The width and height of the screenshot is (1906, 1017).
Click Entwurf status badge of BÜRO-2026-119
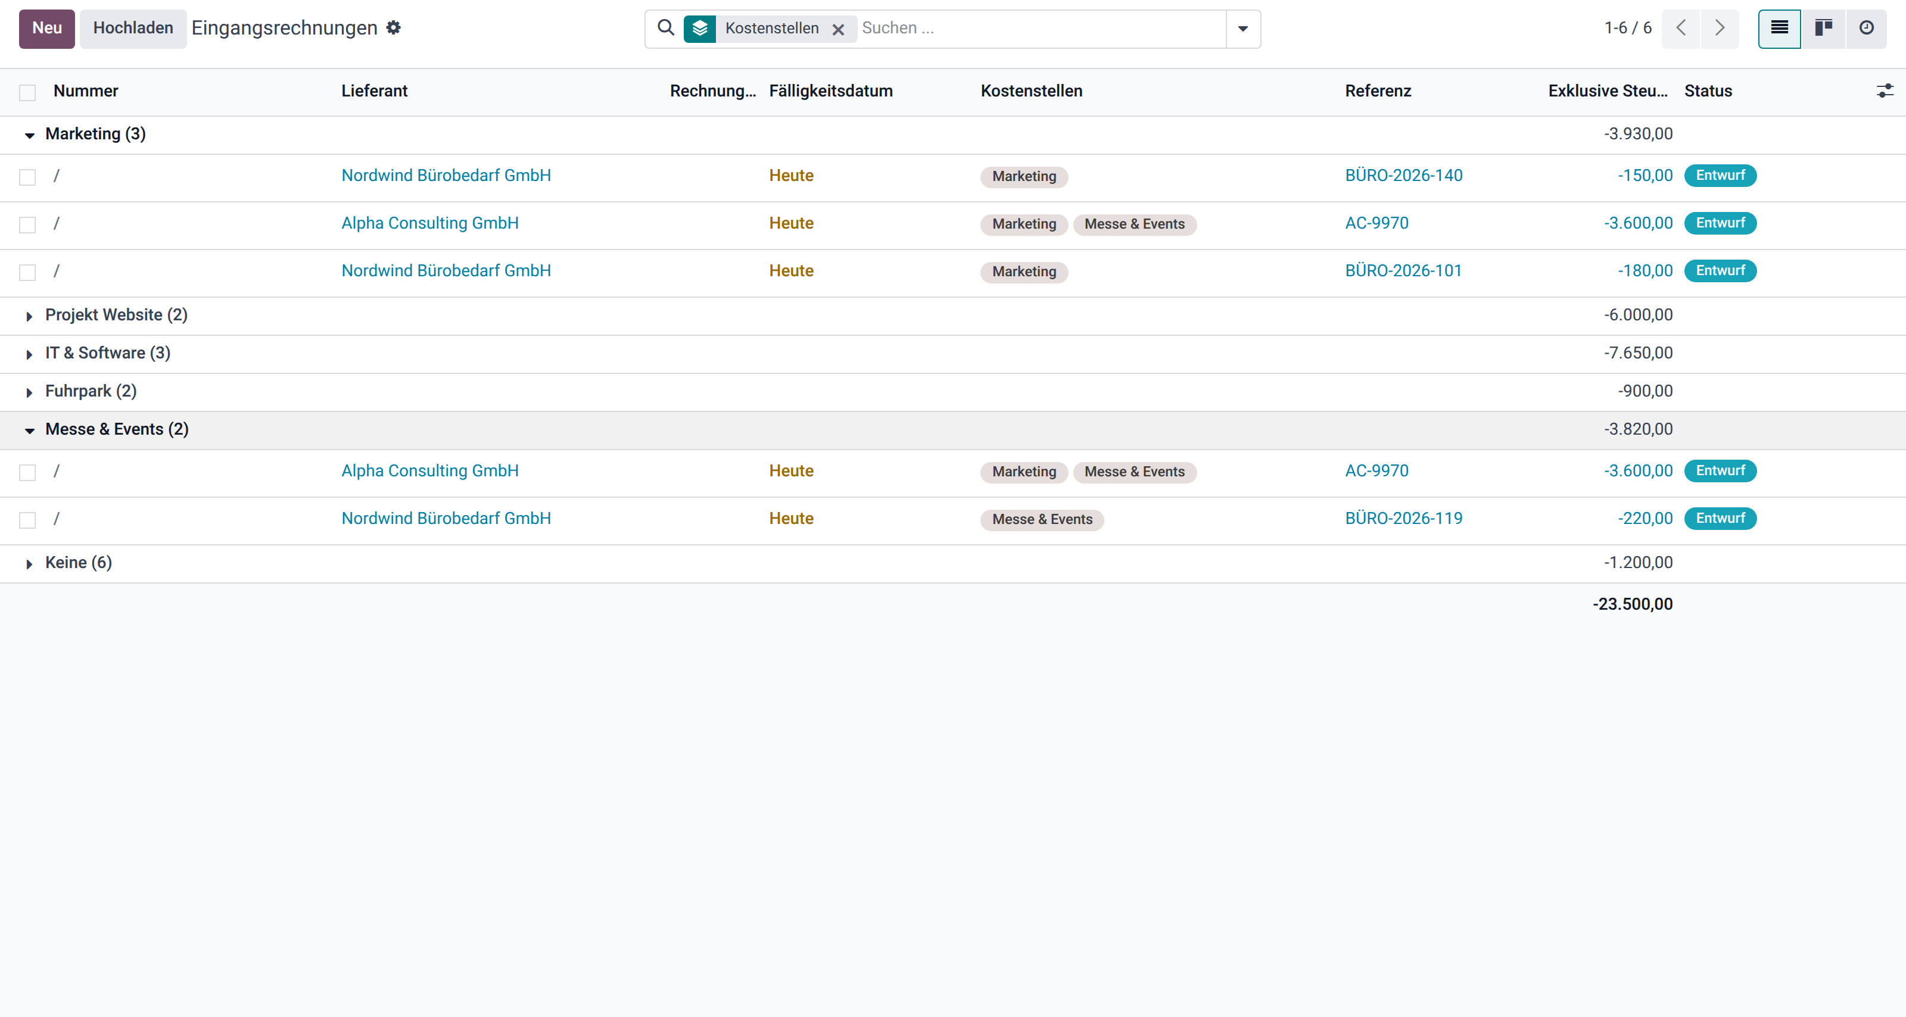[x=1720, y=519]
